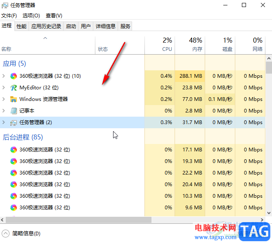Open the 选项(O) menu
The image size is (272, 242).
pyautogui.click(x=31, y=16)
